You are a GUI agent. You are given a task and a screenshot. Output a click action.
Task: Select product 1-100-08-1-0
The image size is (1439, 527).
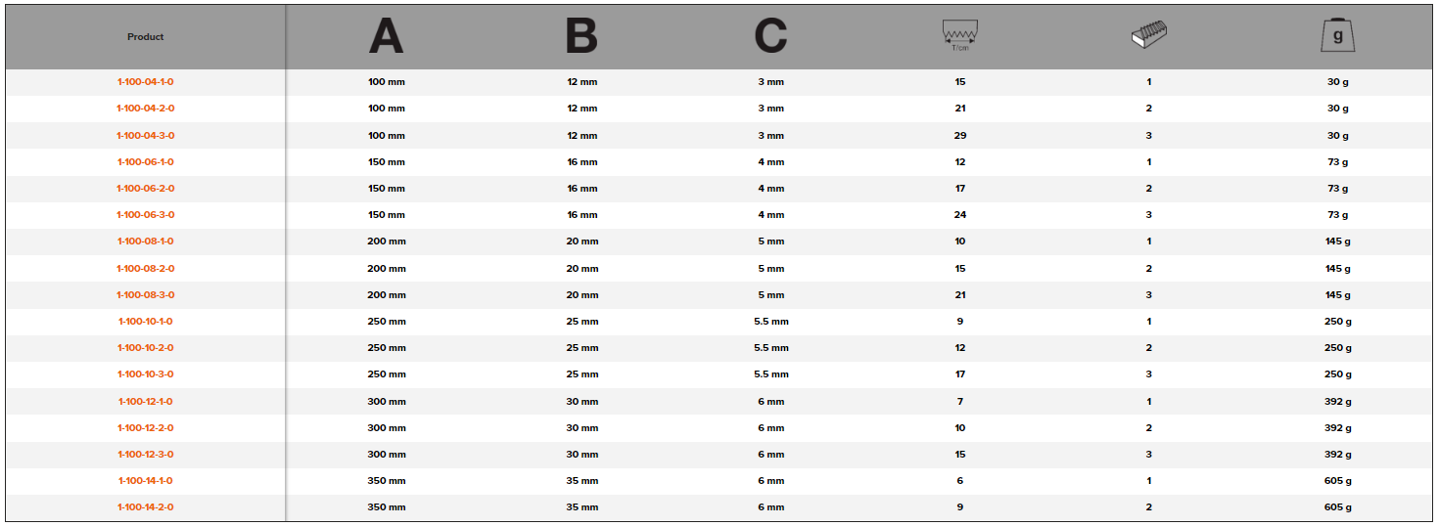click(145, 242)
